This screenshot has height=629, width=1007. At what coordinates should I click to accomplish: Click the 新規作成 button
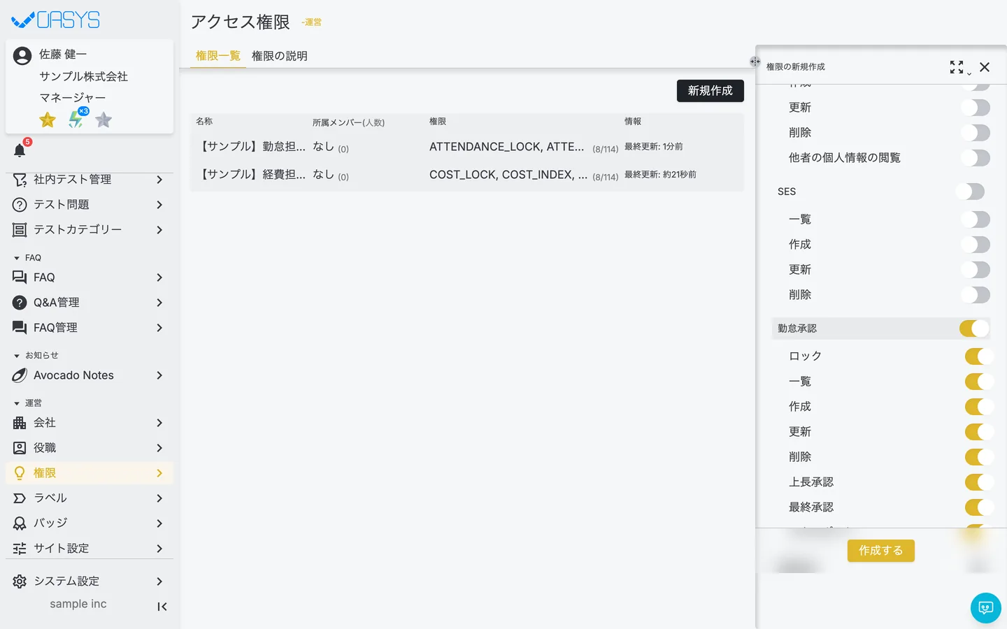[710, 91]
